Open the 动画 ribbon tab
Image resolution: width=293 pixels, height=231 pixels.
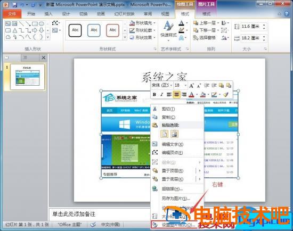pos(101,14)
